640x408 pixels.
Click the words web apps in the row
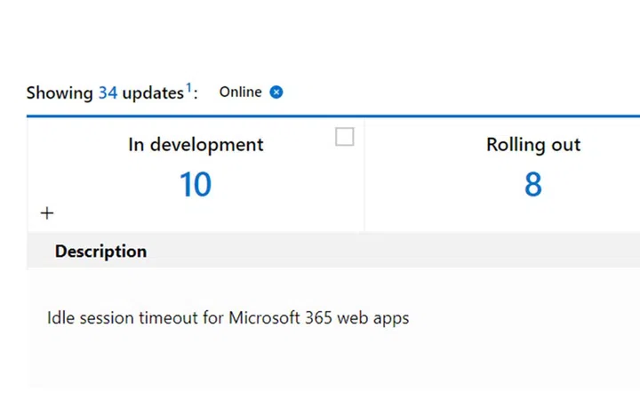coord(372,317)
